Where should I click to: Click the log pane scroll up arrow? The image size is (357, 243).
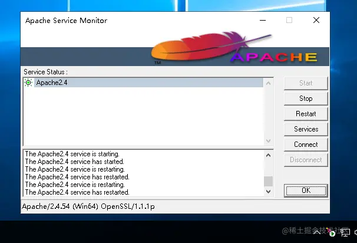268,156
